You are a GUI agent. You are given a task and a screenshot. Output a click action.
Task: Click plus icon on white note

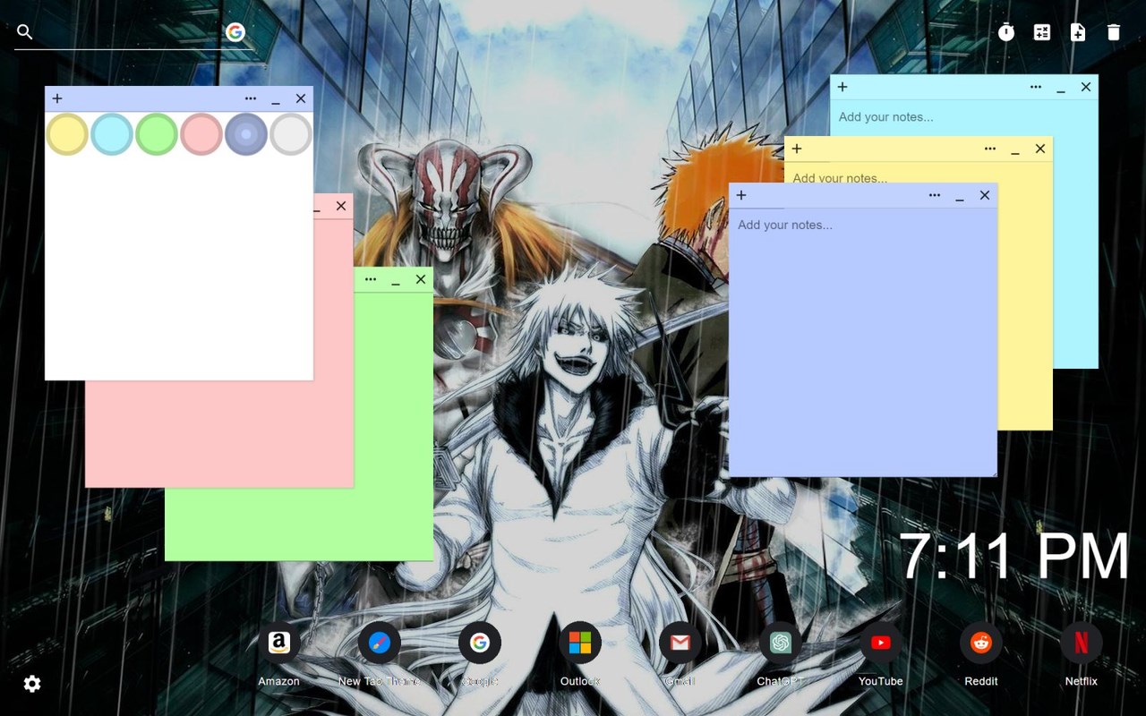click(57, 98)
